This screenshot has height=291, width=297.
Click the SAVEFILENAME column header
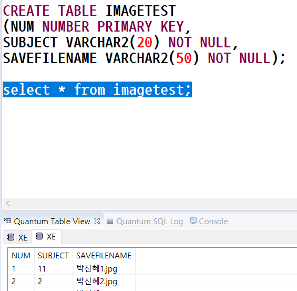[104, 256]
